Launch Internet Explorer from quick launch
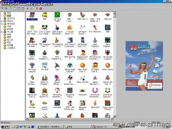This screenshot has height=129, width=172. (x=33, y=127)
